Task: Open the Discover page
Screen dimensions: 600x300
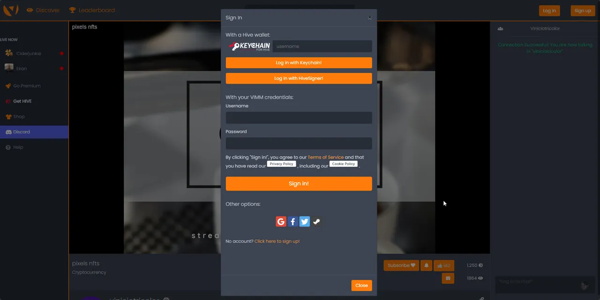Action: tap(43, 10)
